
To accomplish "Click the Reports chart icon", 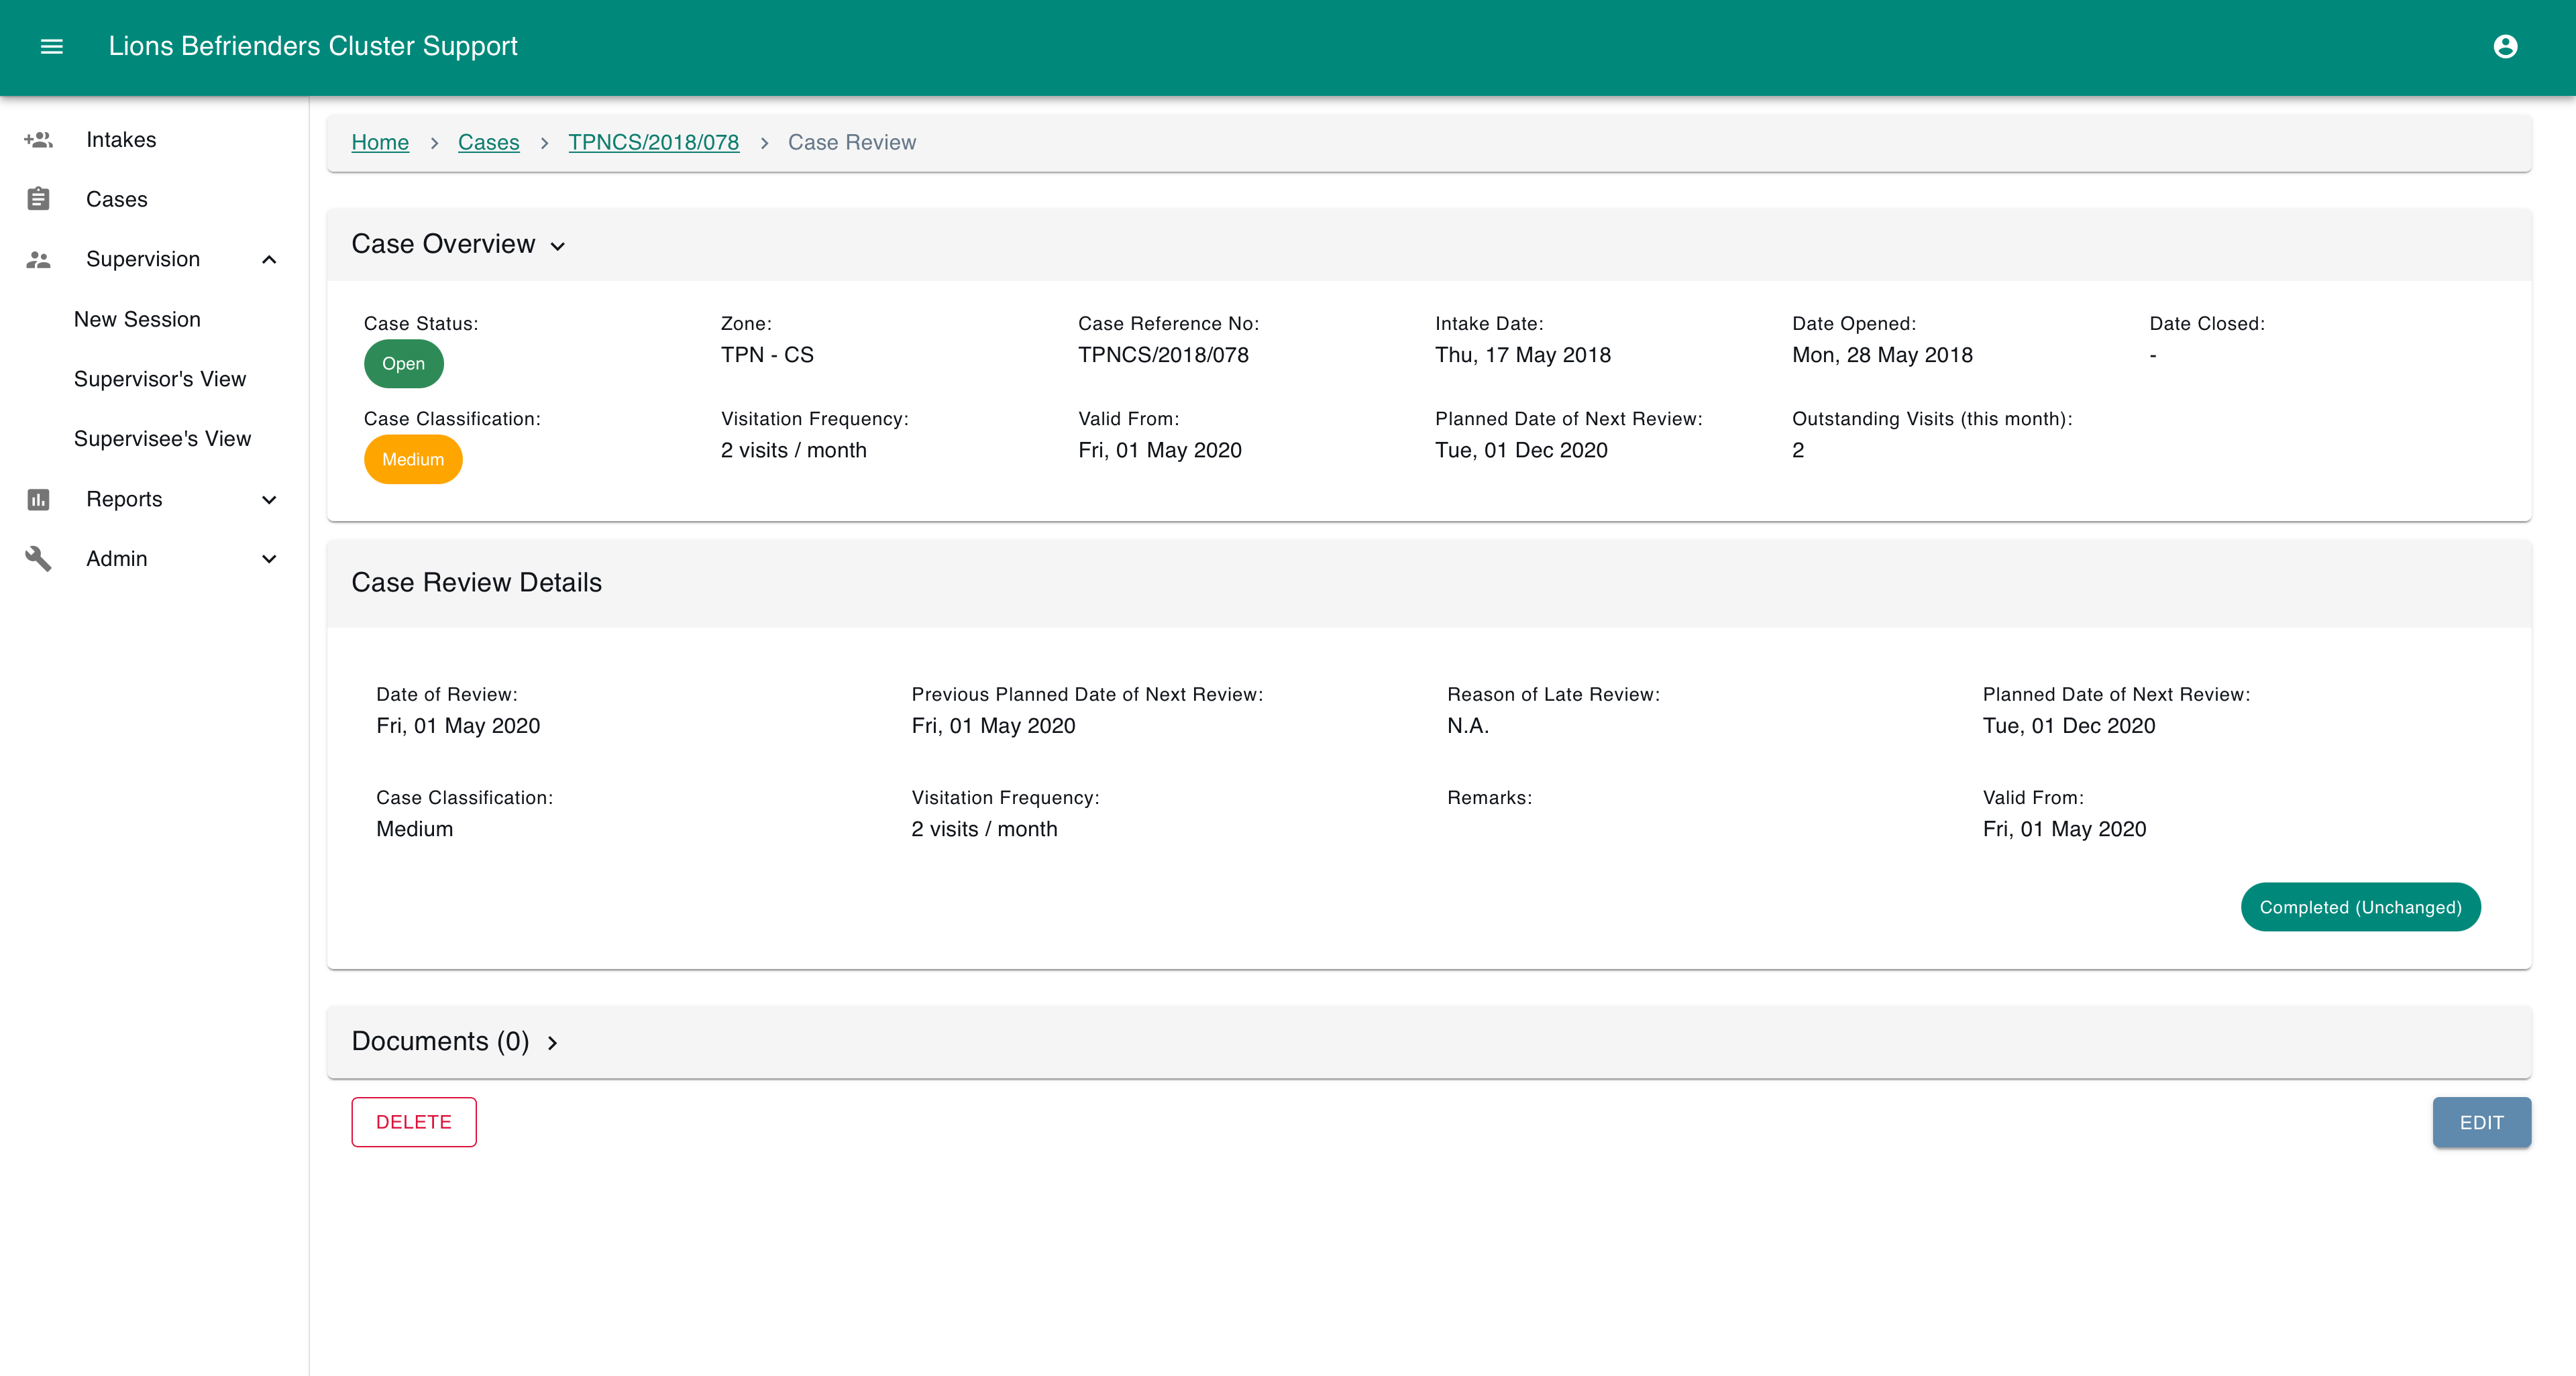I will tap(38, 499).
